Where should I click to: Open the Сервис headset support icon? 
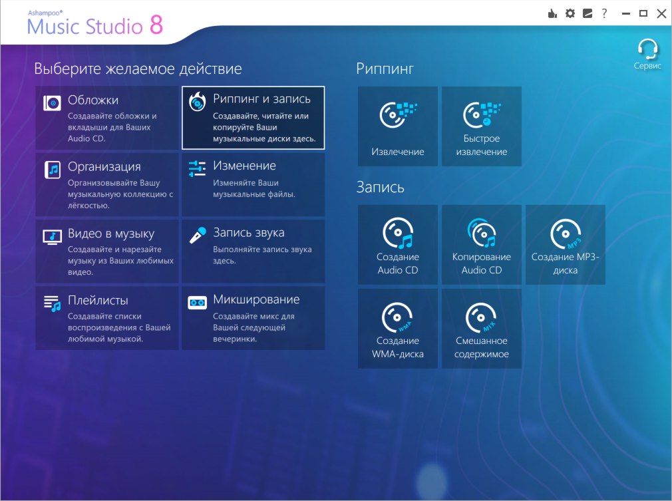(x=647, y=54)
